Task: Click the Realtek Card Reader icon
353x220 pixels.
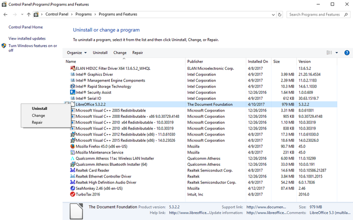Action: point(72,170)
